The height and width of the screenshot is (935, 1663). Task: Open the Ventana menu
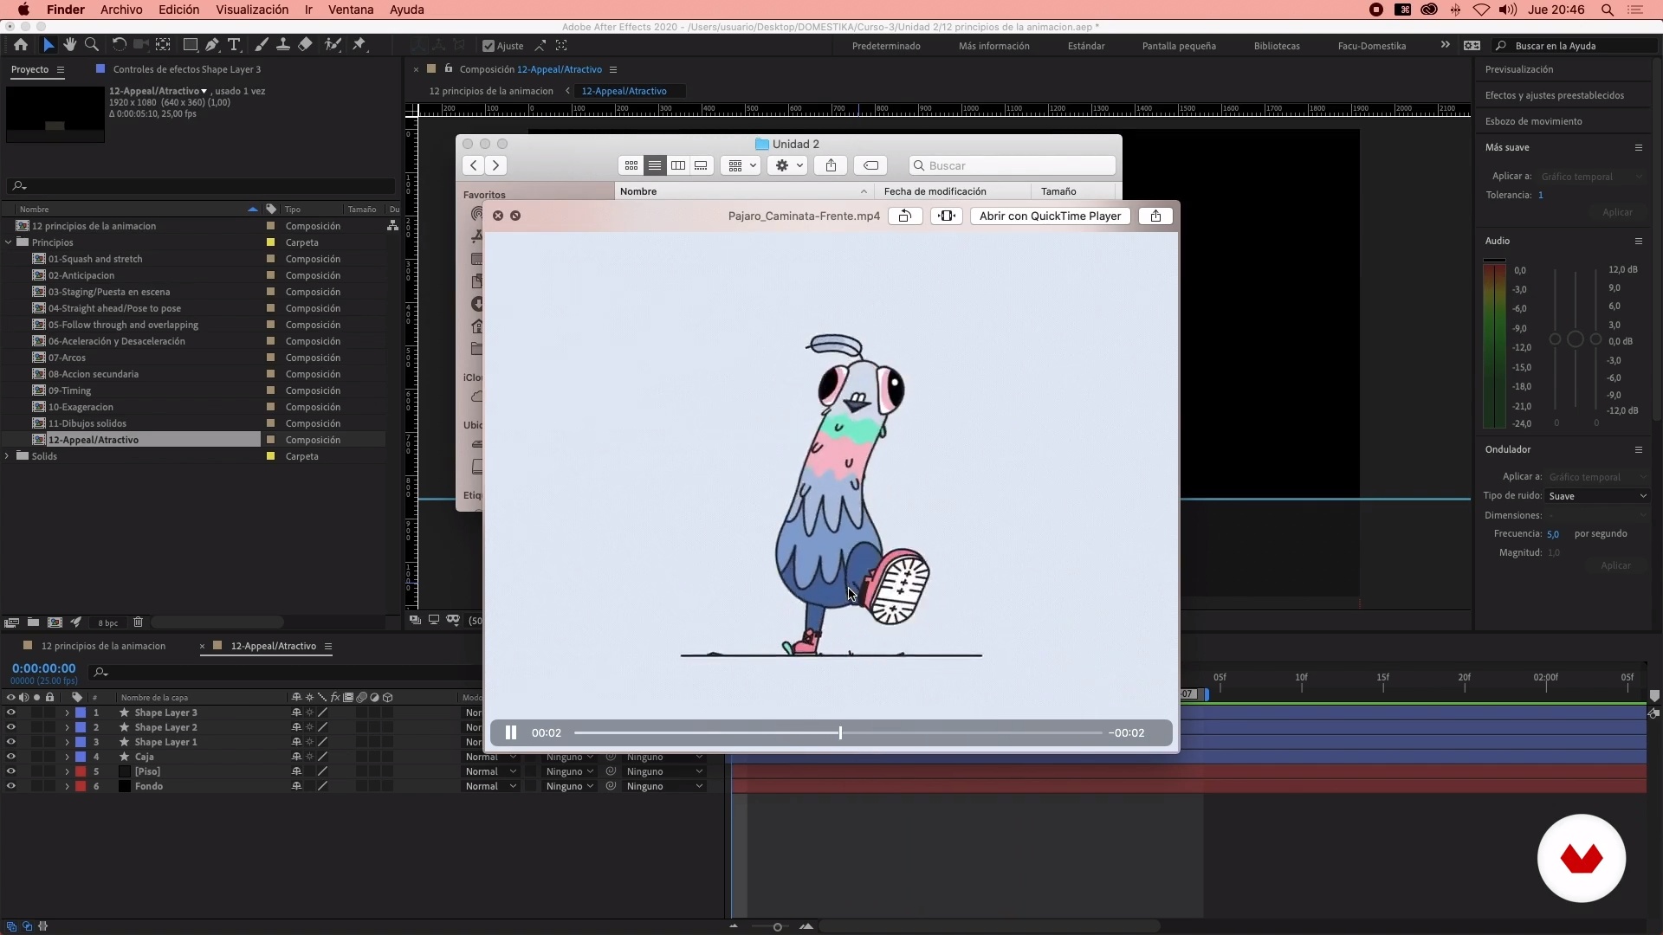351,10
